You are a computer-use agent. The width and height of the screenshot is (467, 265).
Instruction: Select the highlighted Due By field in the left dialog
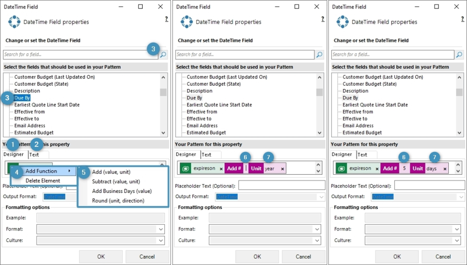click(22, 98)
